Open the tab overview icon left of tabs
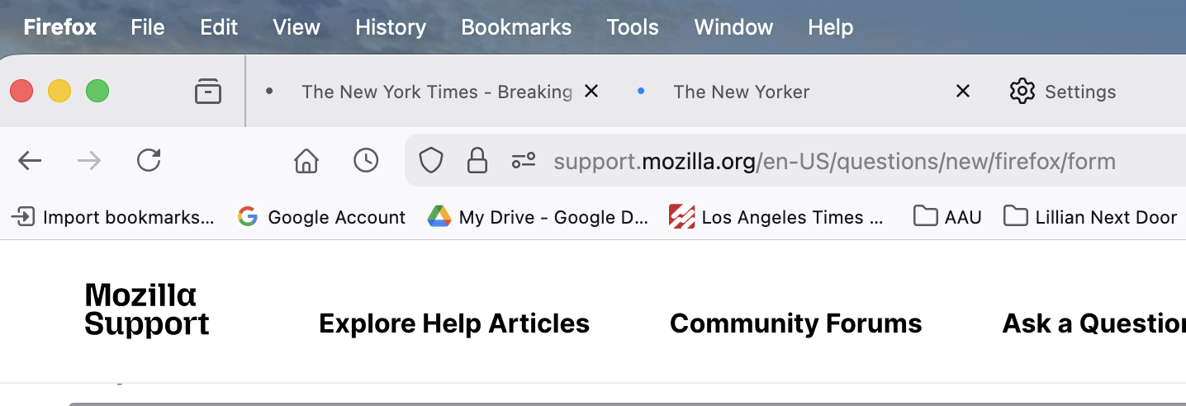The height and width of the screenshot is (406, 1186). point(208,91)
